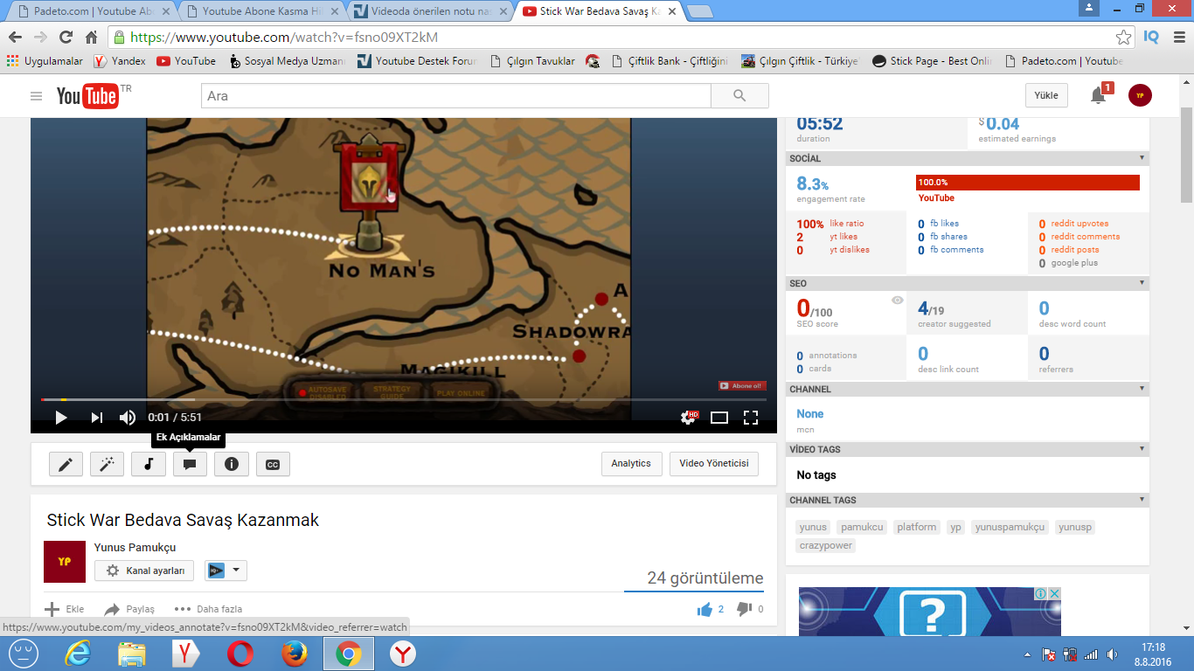Switch to theater mode
The width and height of the screenshot is (1194, 671).
pos(719,418)
